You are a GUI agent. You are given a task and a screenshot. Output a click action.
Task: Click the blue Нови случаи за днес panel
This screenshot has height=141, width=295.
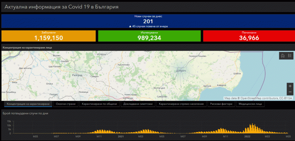pyautogui.click(x=148, y=21)
